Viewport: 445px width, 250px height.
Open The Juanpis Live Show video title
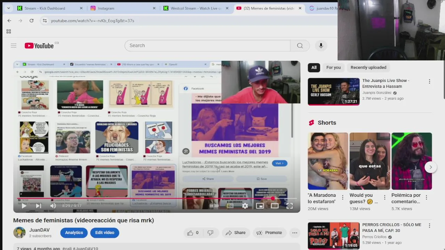(386, 83)
